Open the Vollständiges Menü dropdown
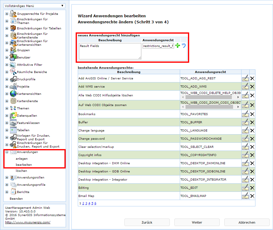The height and width of the screenshot is (230, 273). (62, 5)
